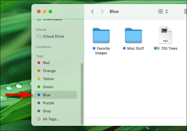This screenshot has width=187, height=131.
Task: Click the forward navigation arrow
Action: pyautogui.click(x=102, y=11)
